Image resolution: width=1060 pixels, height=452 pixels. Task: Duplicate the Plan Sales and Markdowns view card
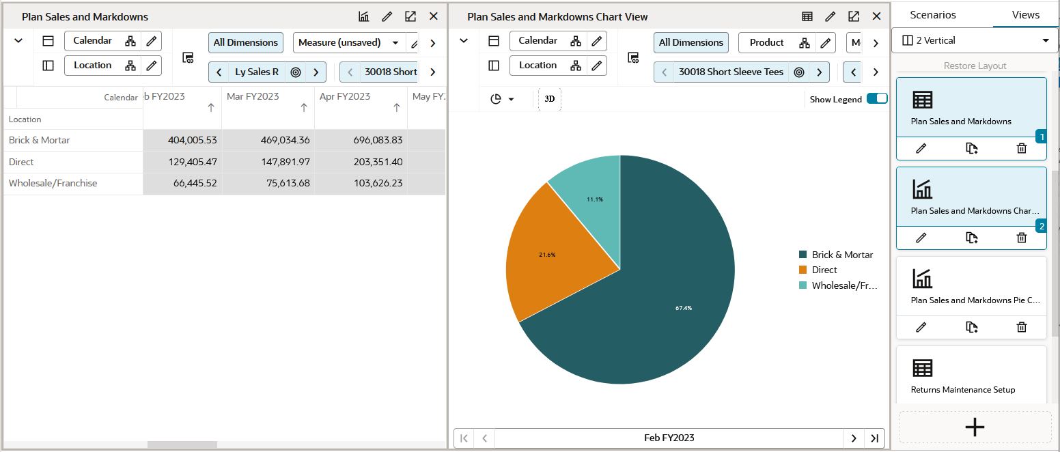(x=972, y=148)
